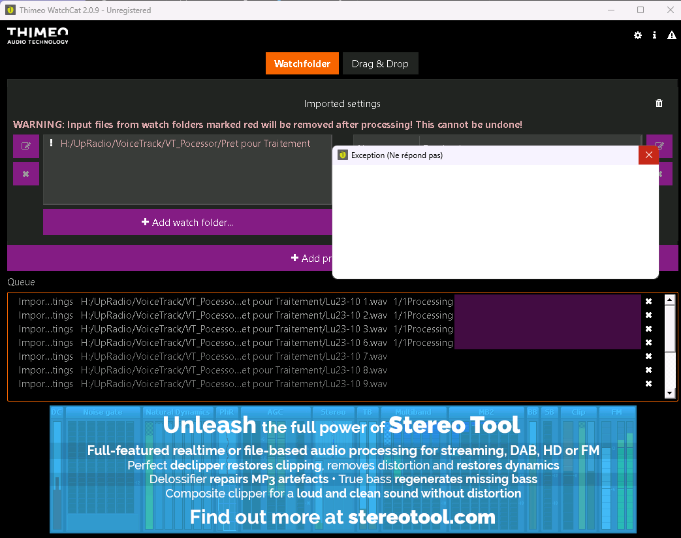The width and height of the screenshot is (681, 538).
Task: Remove Lu23-10 1.wav from queue
Action: (648, 302)
